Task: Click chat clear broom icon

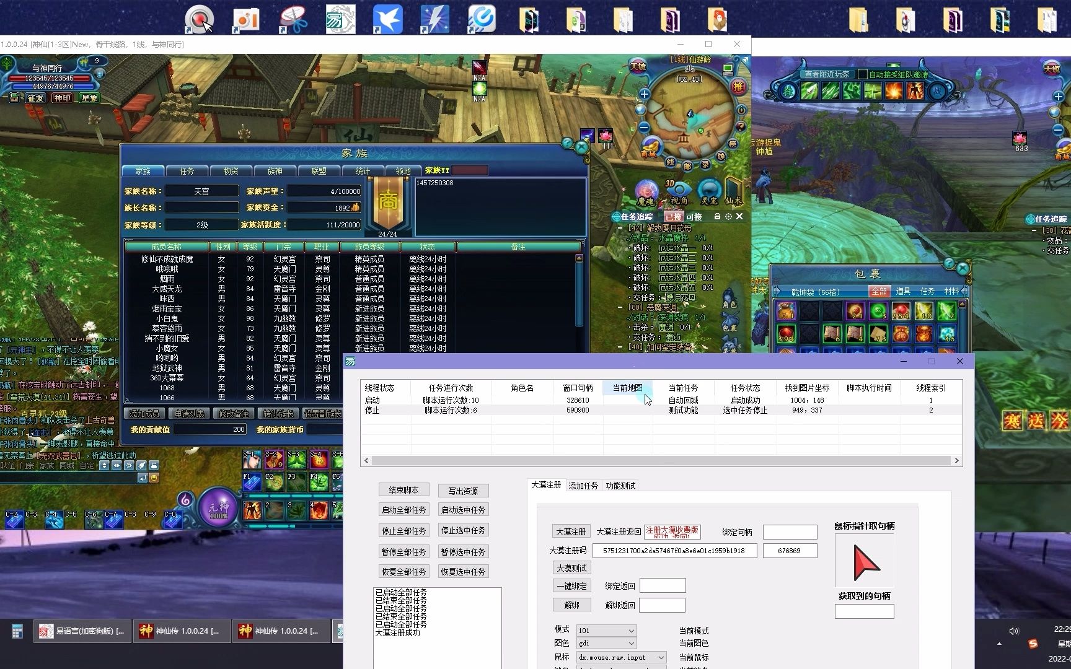Action: click(141, 465)
